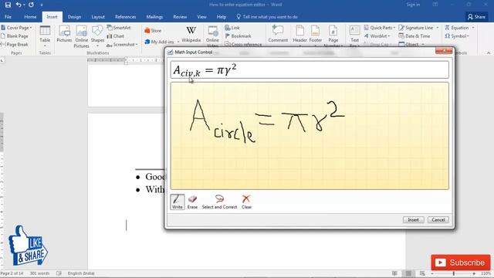Open the Review tab

click(180, 17)
